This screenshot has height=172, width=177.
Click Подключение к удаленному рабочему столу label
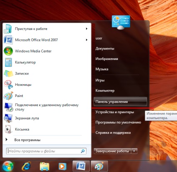pyautogui.click(x=47, y=107)
